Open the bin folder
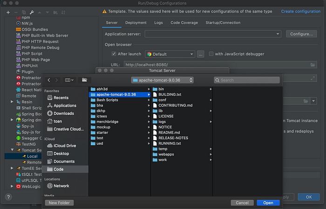The height and width of the screenshot is (209, 326). click(182, 89)
